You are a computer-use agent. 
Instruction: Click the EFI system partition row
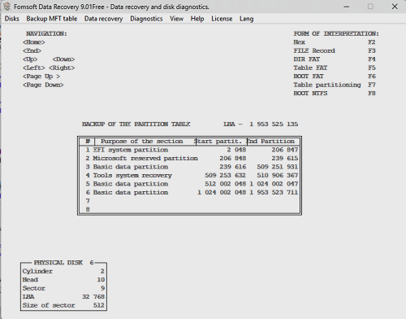[189, 150]
